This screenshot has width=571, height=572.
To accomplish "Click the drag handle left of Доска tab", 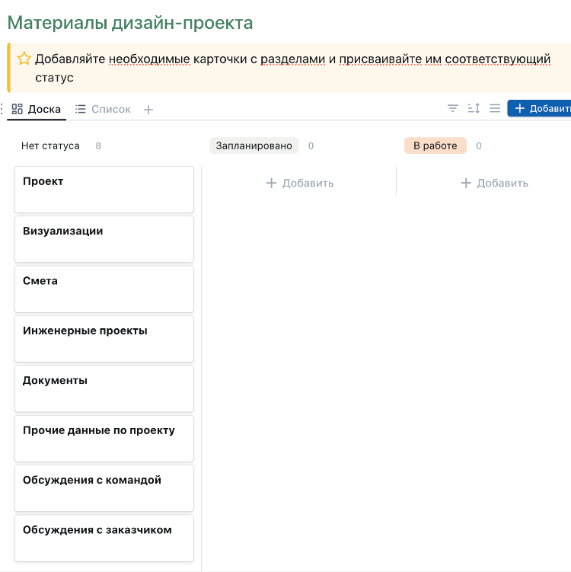I will [x=2, y=109].
